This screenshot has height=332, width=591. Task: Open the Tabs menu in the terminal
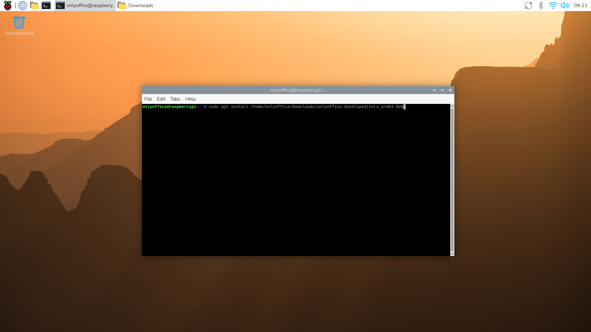pos(175,99)
